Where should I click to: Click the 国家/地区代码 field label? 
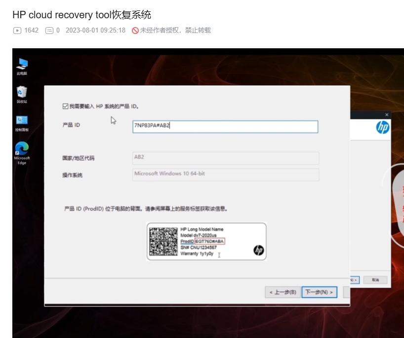(x=79, y=158)
